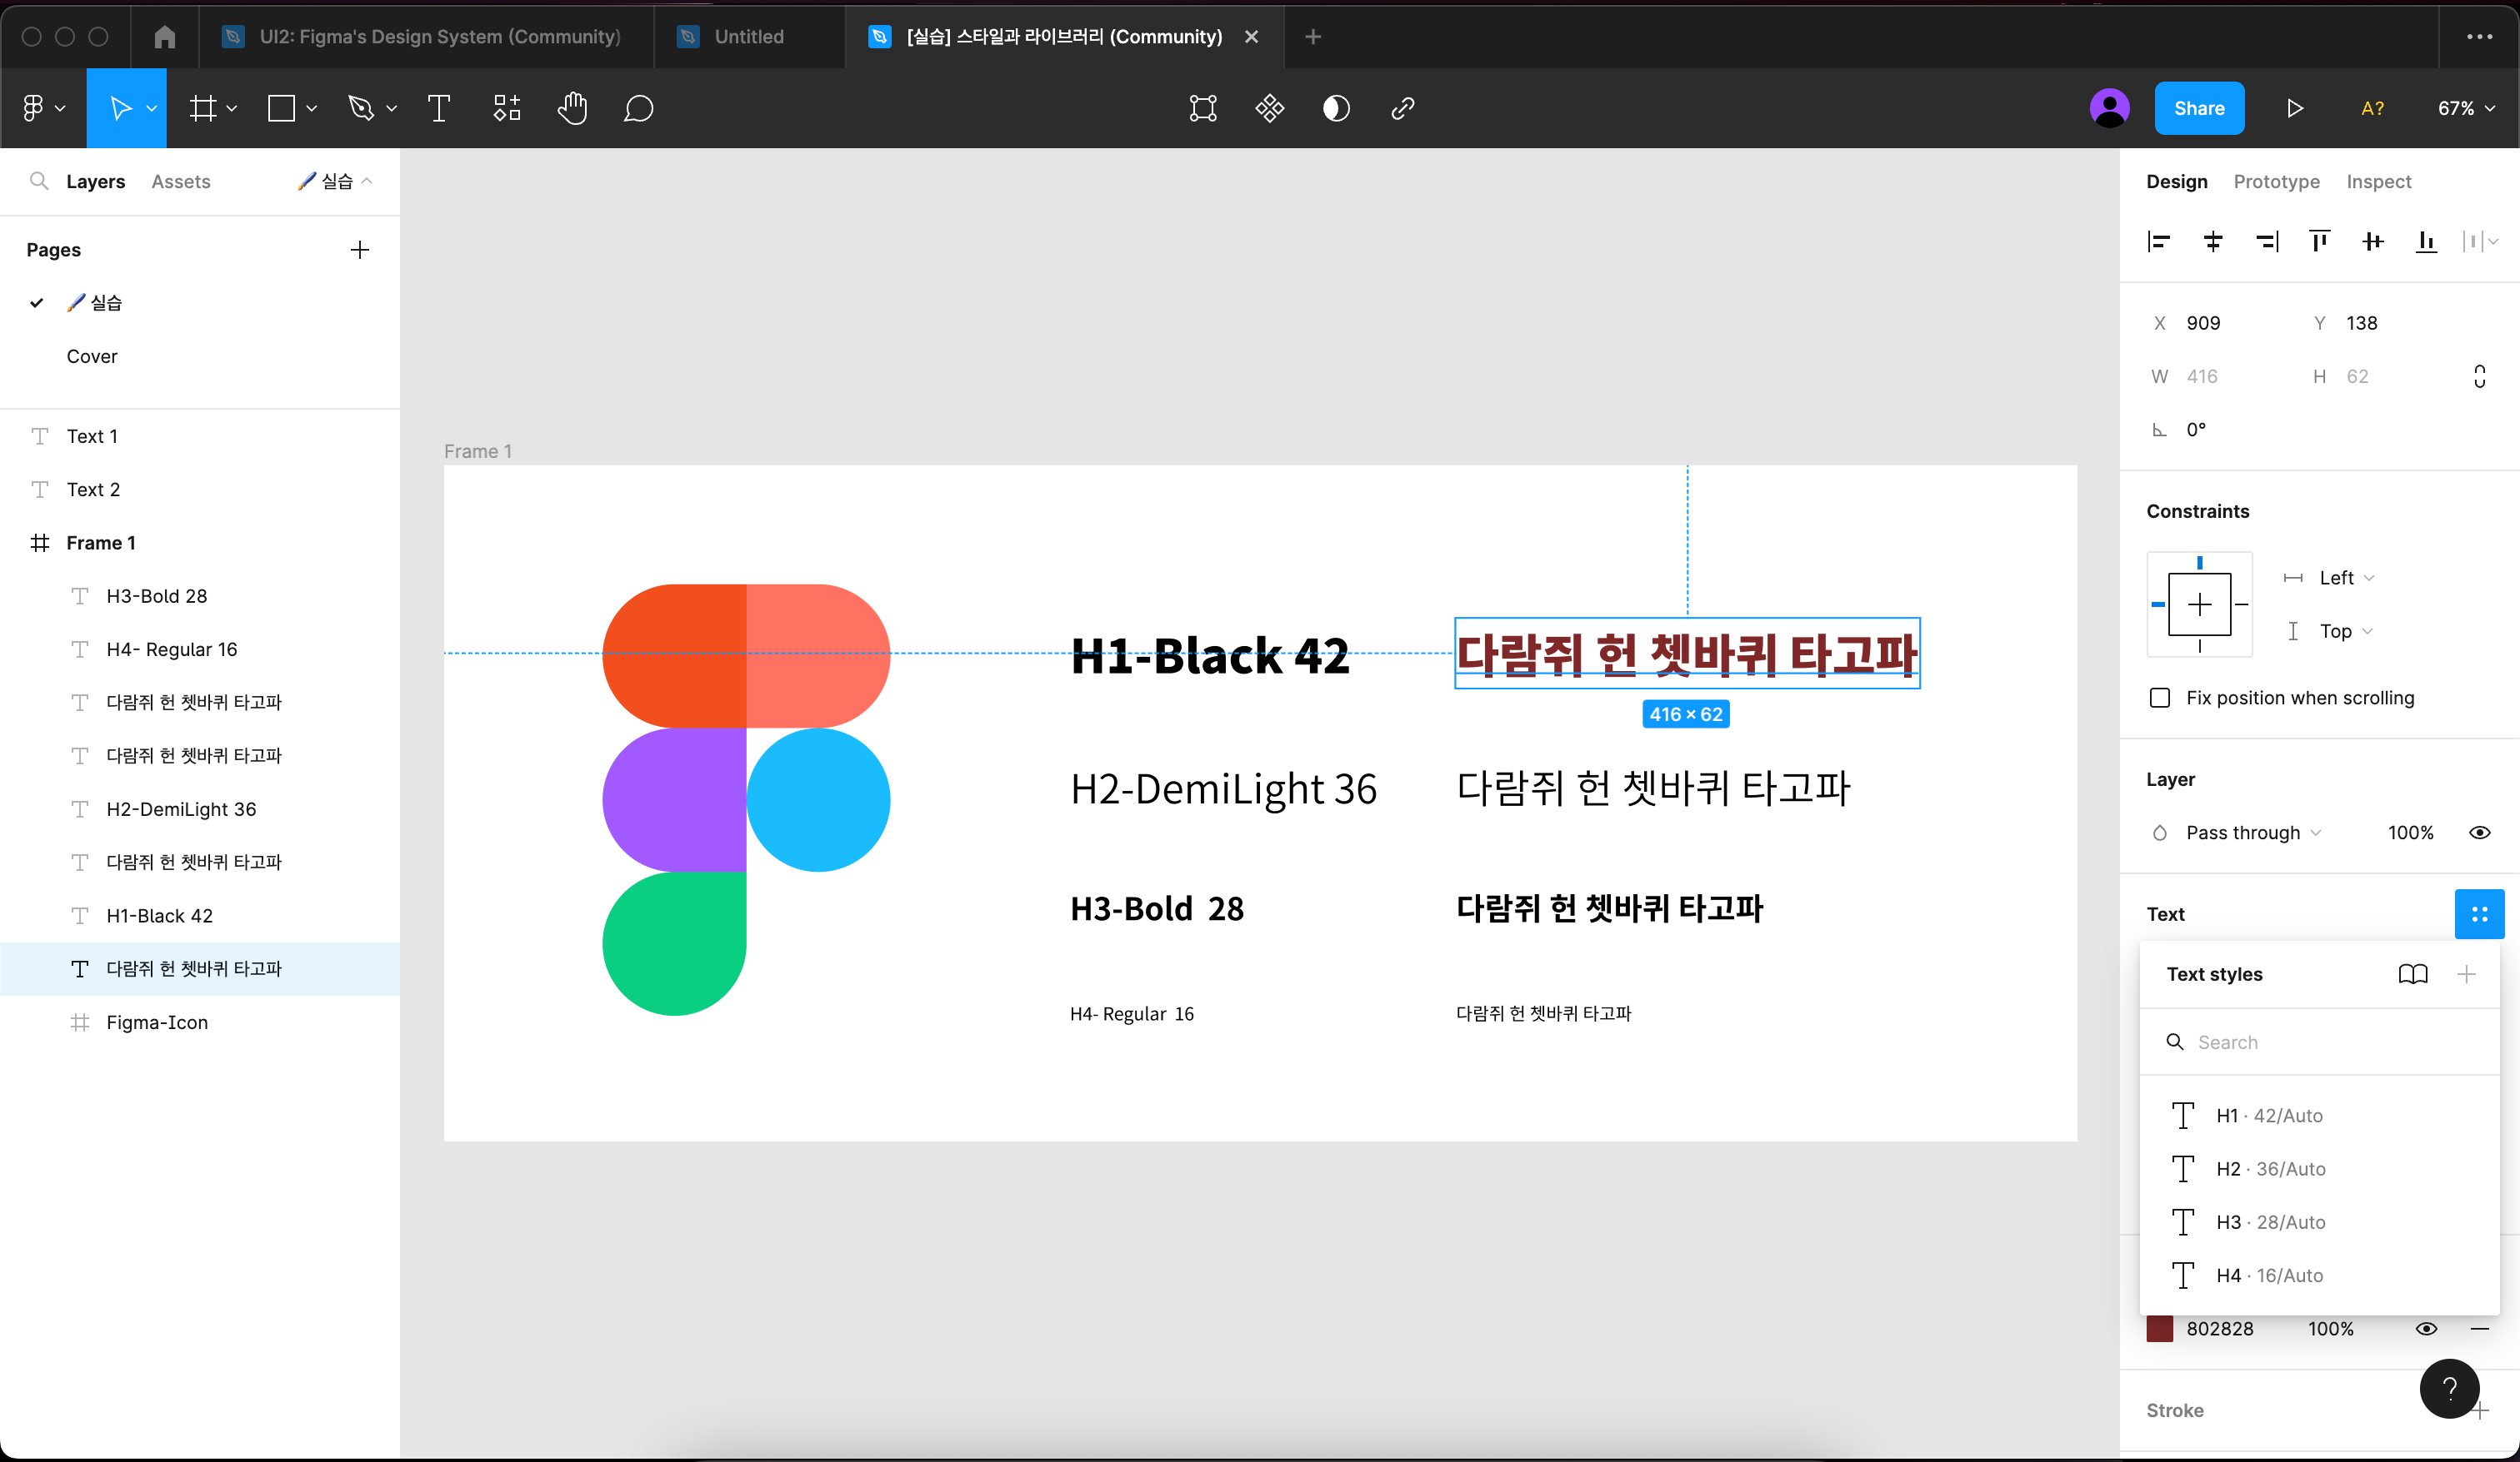Open the Comment tool
This screenshot has width=2520, height=1462.
(x=638, y=108)
